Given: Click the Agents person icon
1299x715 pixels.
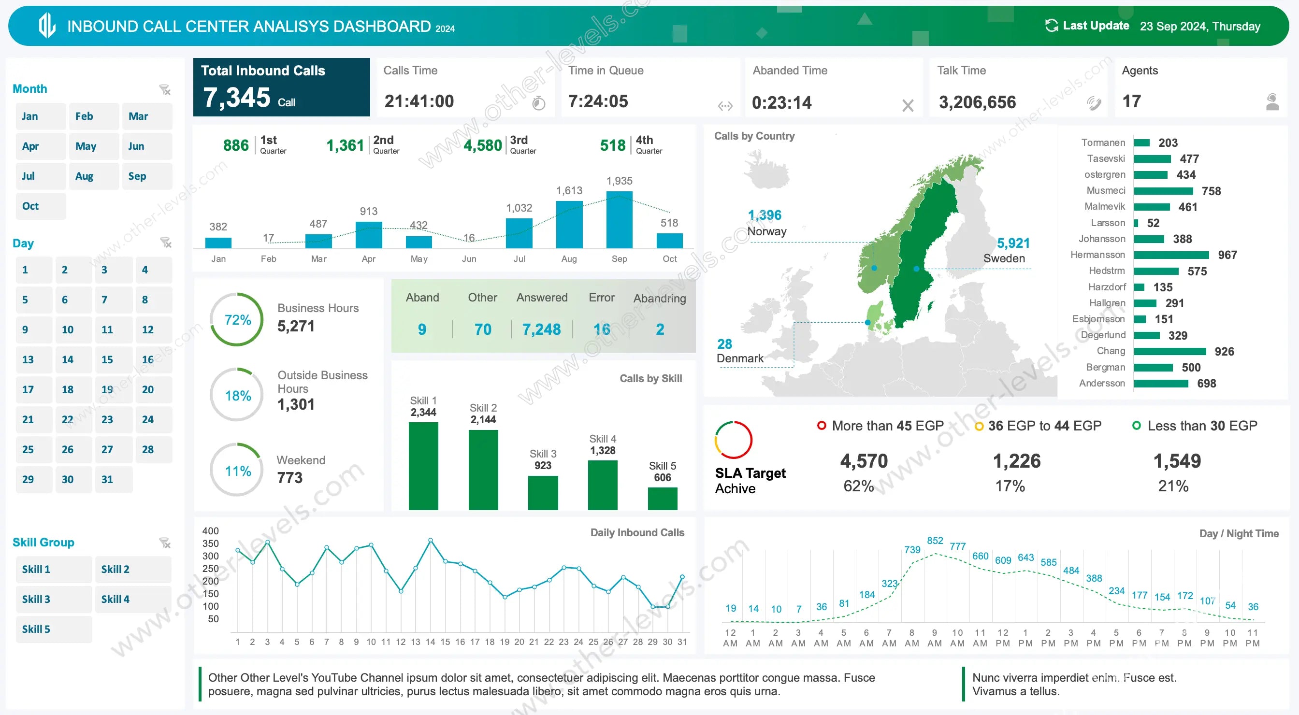Looking at the screenshot, I should tap(1272, 102).
